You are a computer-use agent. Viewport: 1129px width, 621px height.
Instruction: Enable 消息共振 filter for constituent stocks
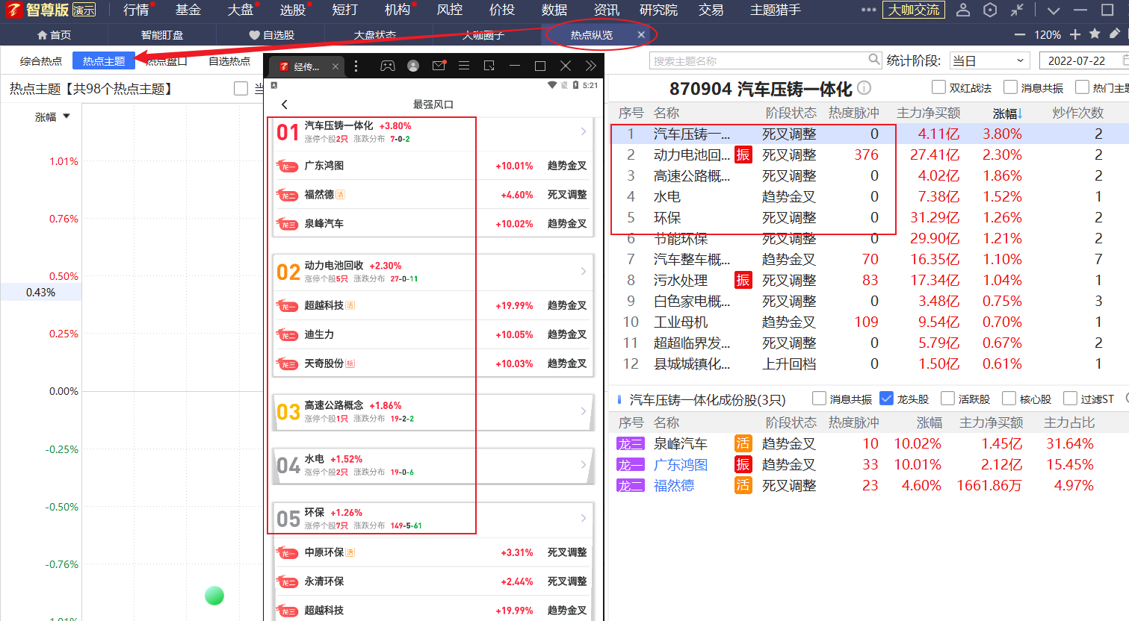pos(819,399)
